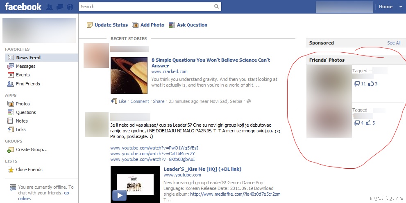Open messages icon in top bar

[60, 7]
